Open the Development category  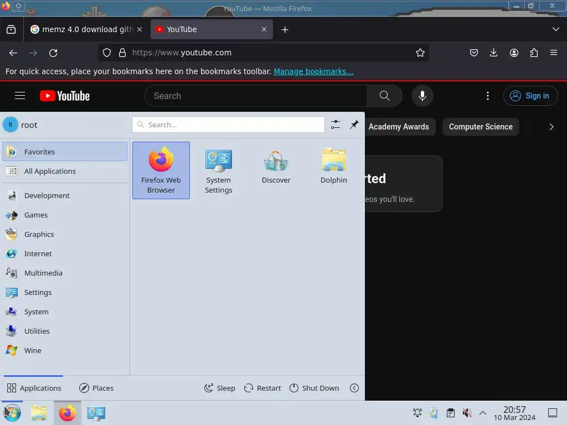coord(65,195)
